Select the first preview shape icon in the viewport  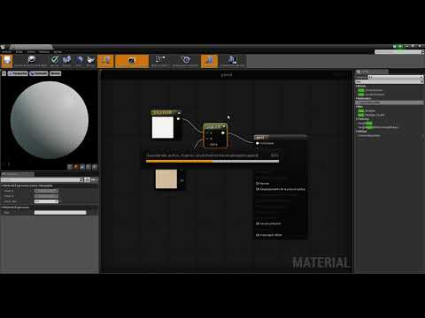(x=70, y=167)
